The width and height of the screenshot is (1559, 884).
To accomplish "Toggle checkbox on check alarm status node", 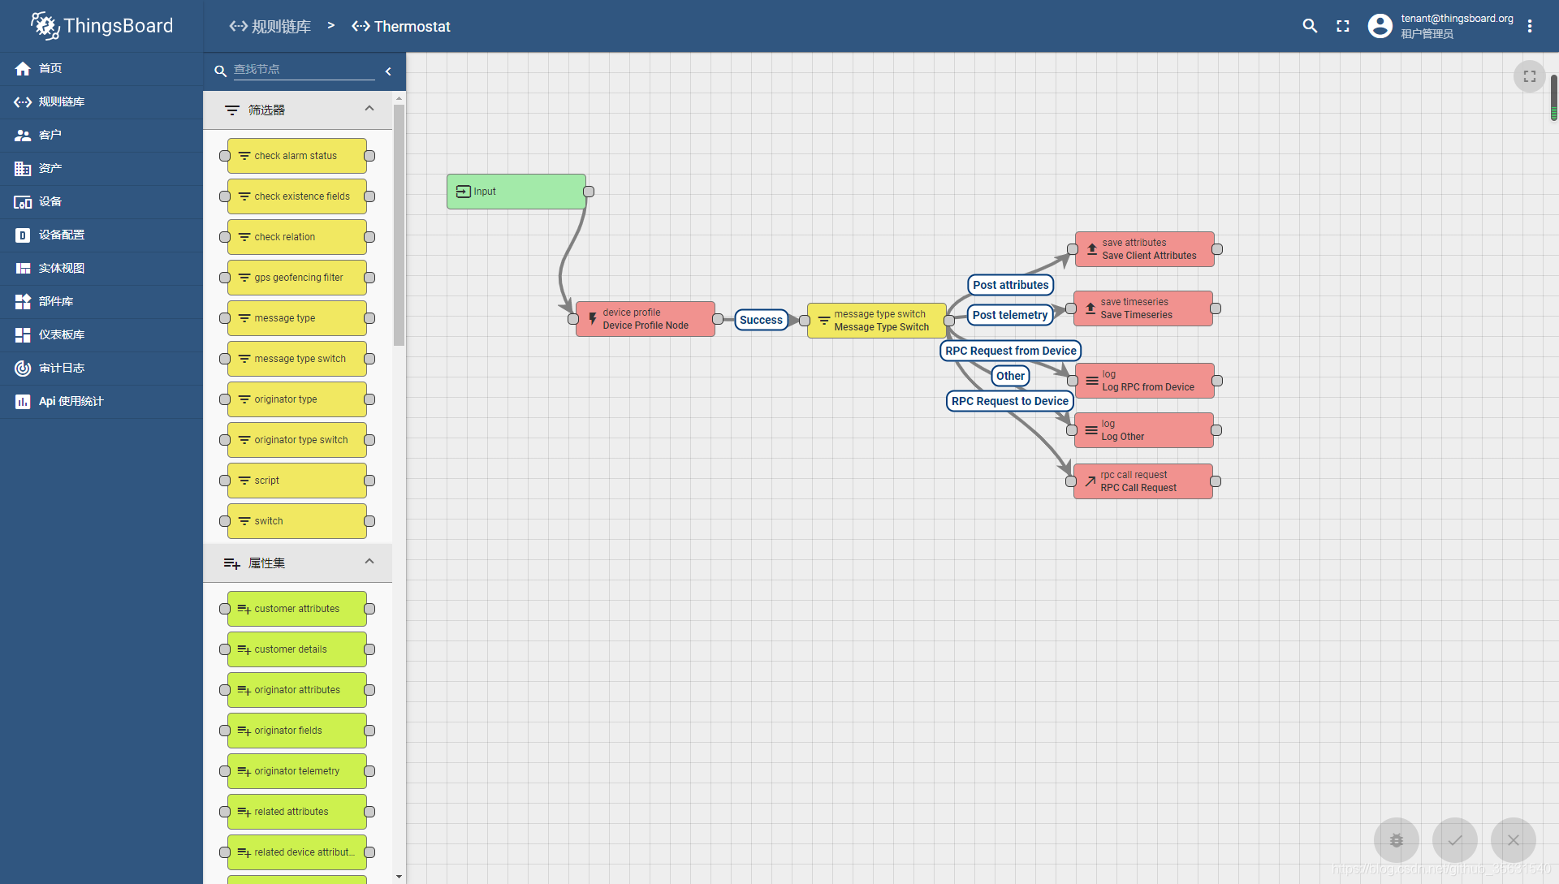I will (x=224, y=155).
